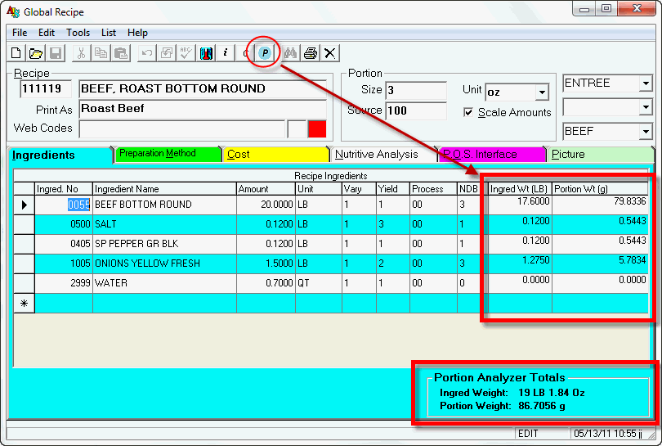Click the Ingredient Name column header
The image size is (662, 446).
pos(164,189)
